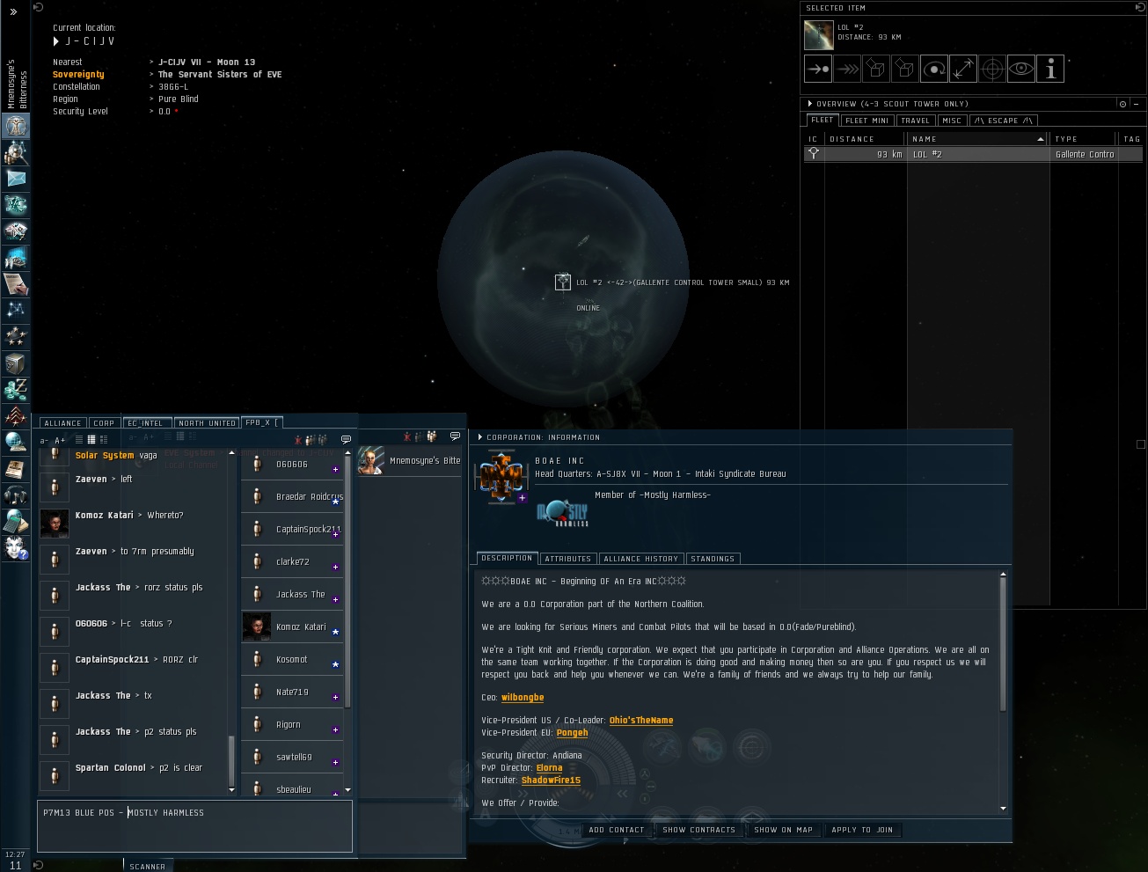Click Orbit icon for LOL #2
Viewport: 1148px width, 872px height.
click(x=934, y=69)
